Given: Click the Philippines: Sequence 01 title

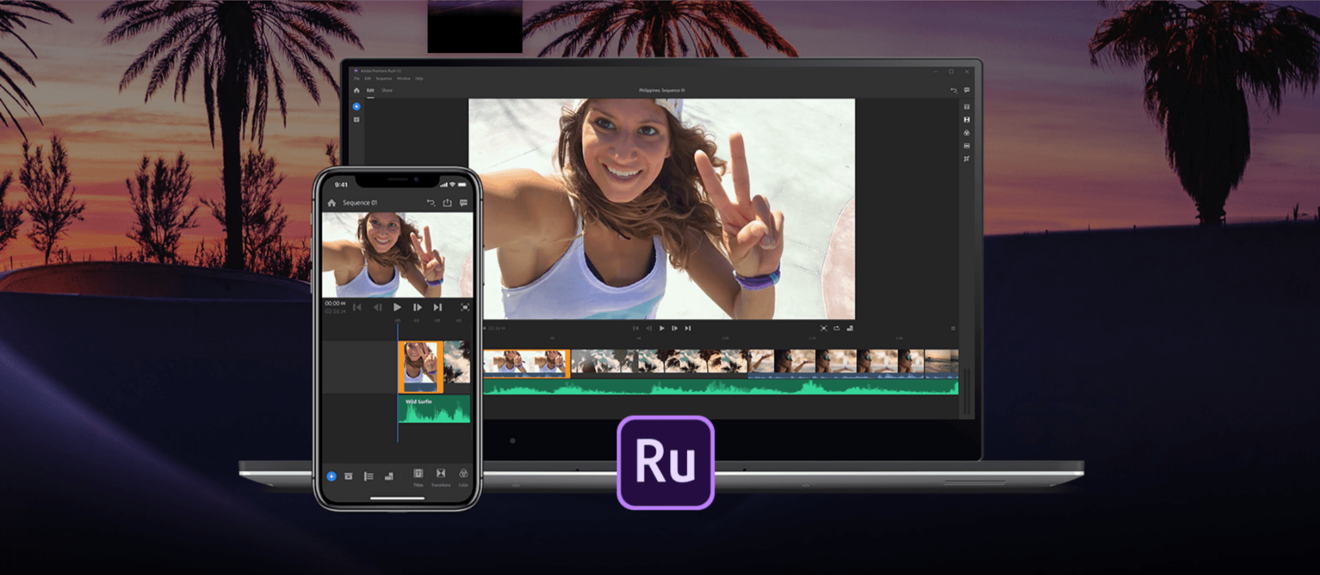Looking at the screenshot, I should coord(662,90).
